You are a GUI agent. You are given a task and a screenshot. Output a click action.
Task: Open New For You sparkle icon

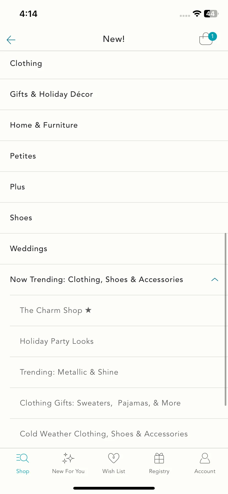[68, 458]
